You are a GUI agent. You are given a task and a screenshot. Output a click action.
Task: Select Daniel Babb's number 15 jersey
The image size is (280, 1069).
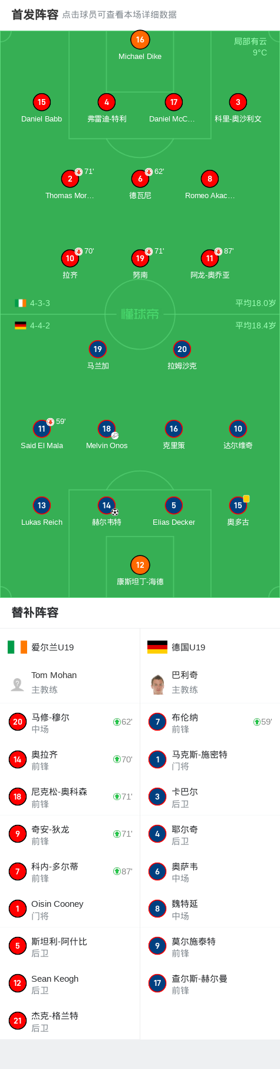point(41,102)
